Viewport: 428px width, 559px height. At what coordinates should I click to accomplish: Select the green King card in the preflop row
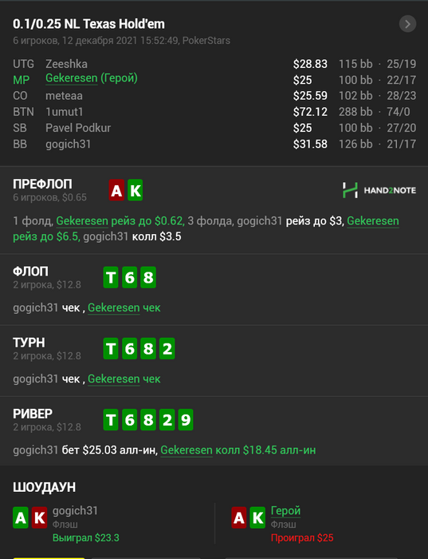point(135,190)
